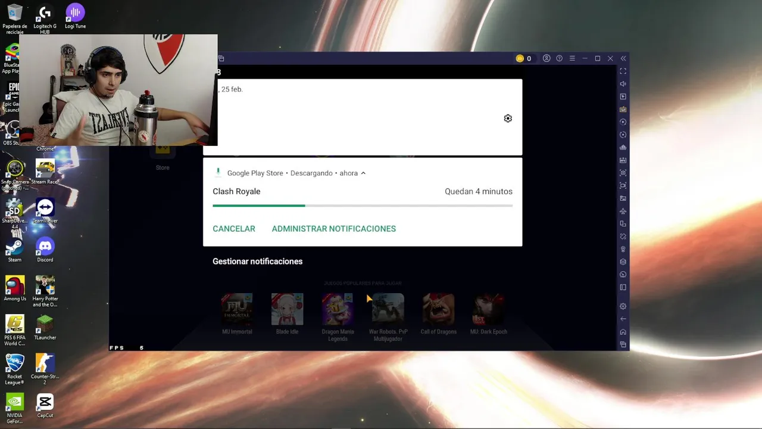
Task: Click the rotate screen icon in the sidebar
Action: point(623,224)
